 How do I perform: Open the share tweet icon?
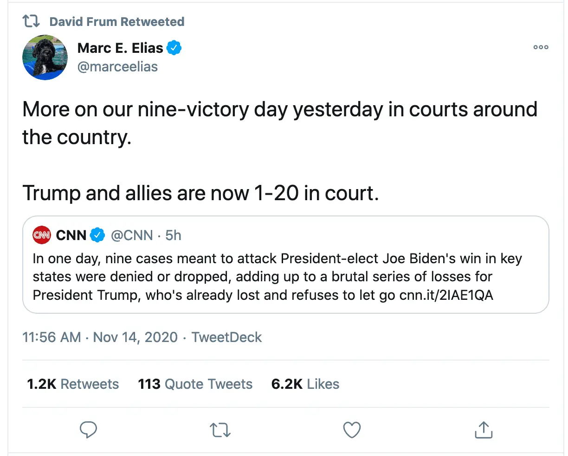[484, 430]
